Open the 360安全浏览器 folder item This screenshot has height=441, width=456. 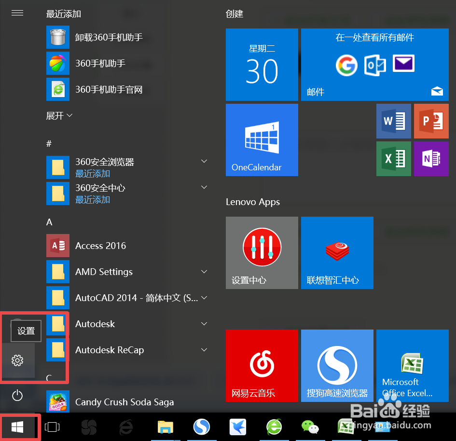[x=128, y=167]
